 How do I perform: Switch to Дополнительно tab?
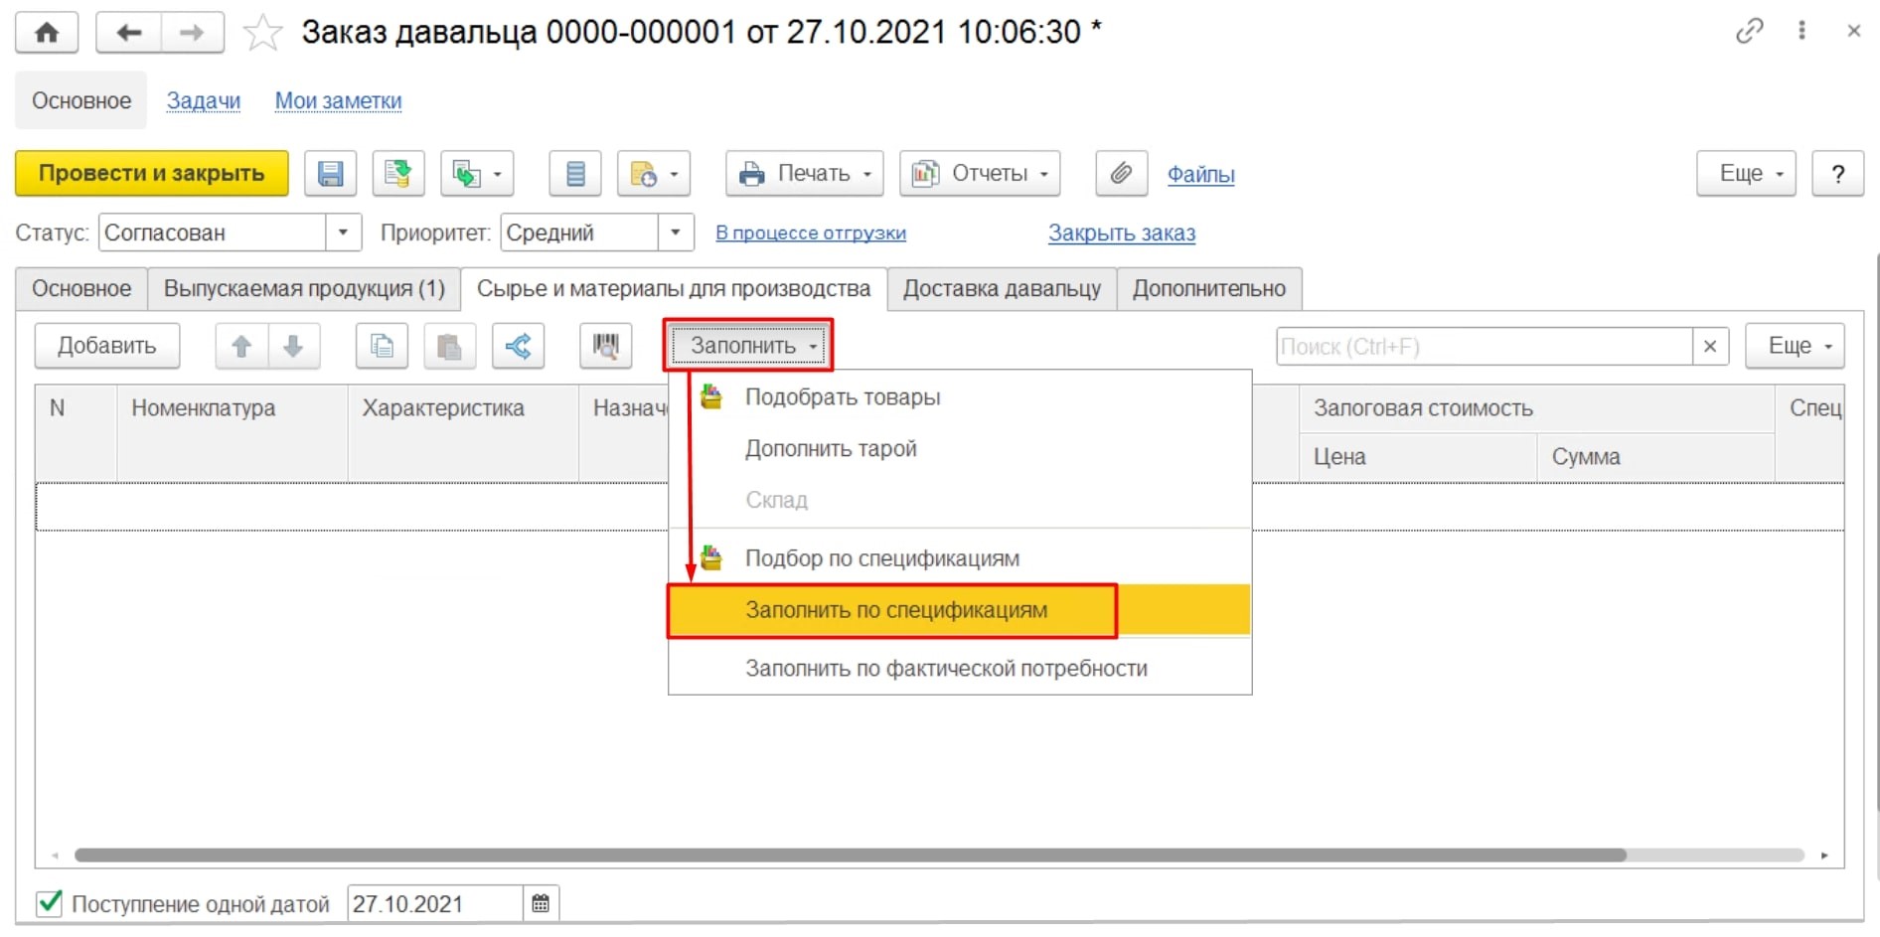pyautogui.click(x=1209, y=289)
